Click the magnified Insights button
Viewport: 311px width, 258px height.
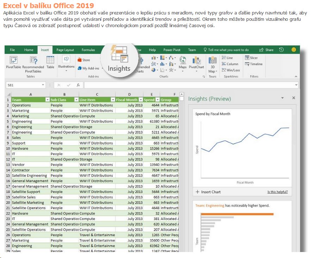119,59
